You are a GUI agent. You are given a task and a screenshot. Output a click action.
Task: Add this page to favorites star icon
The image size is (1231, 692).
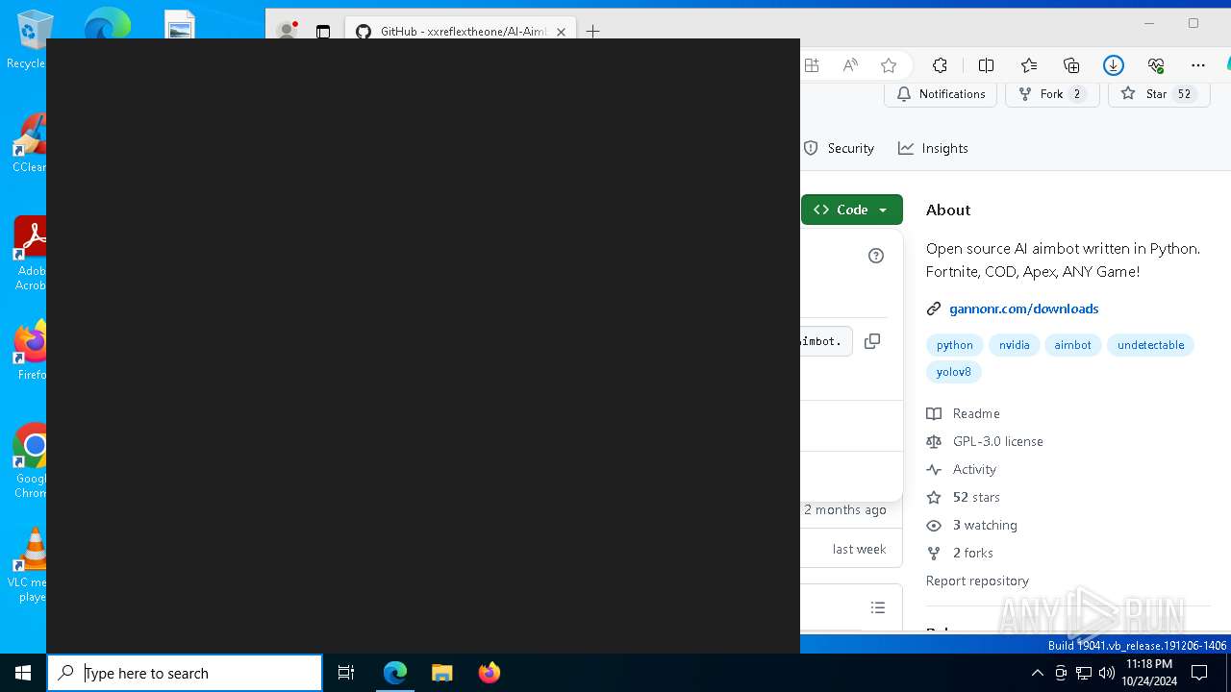[889, 65]
